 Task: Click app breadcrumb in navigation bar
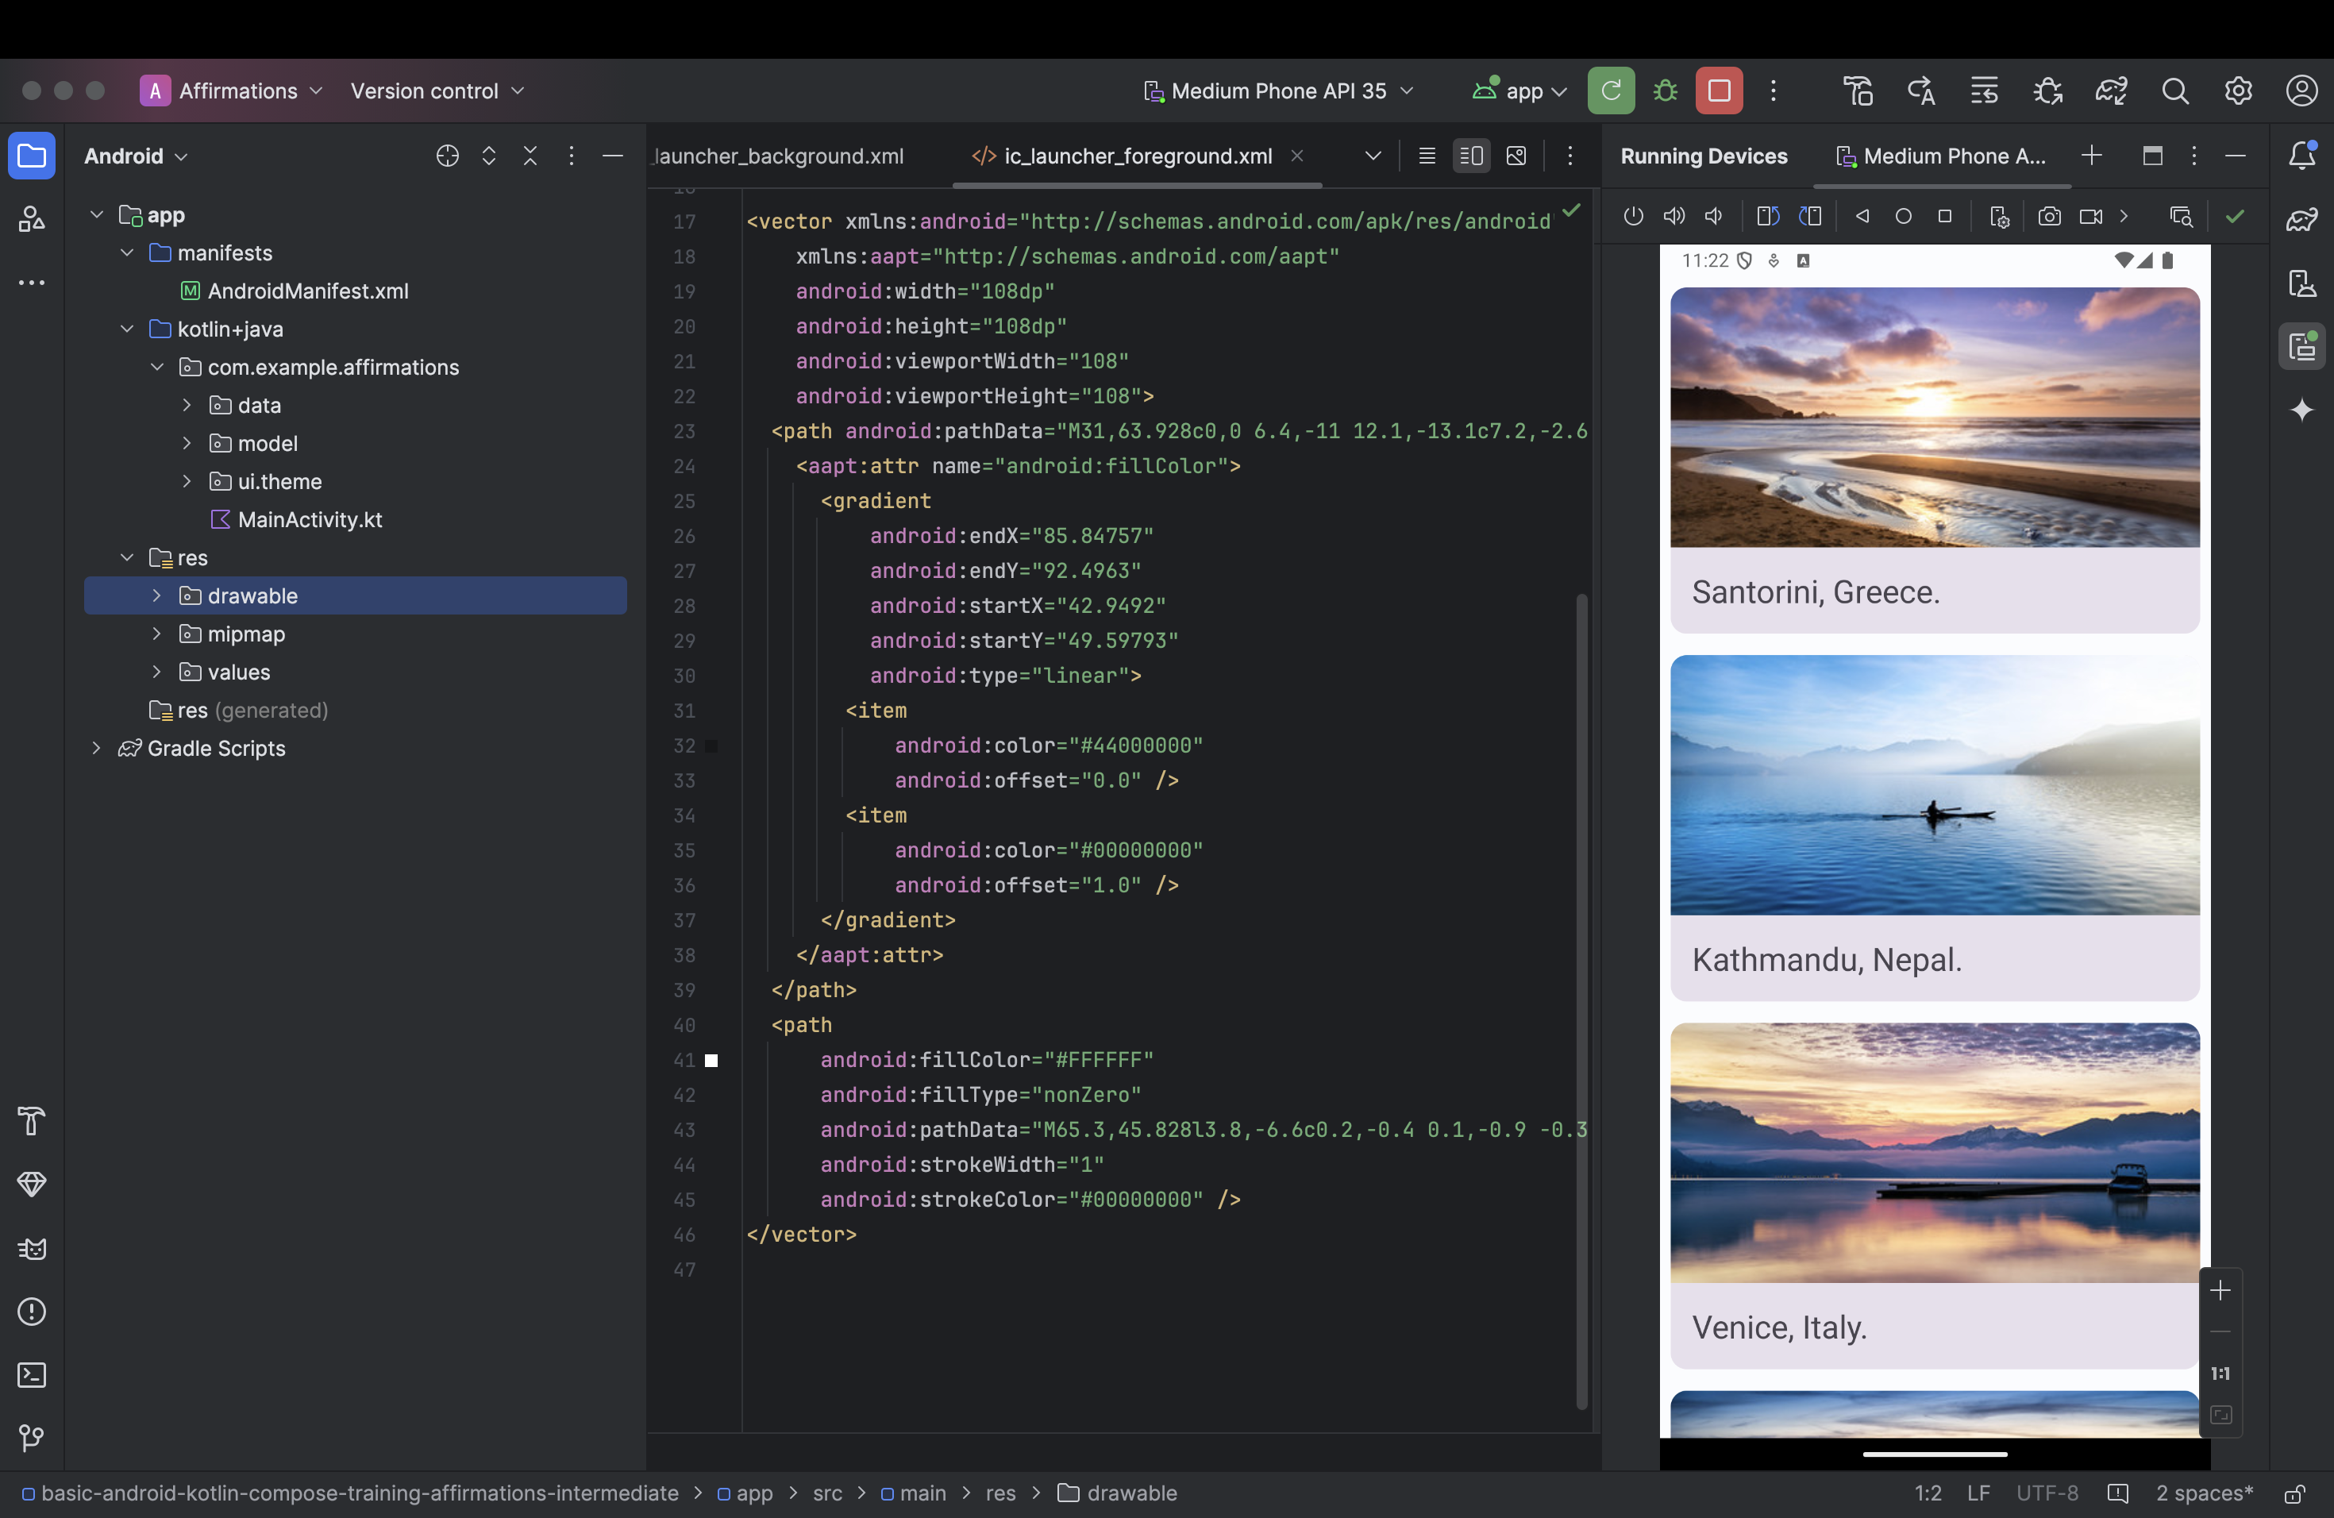pos(754,1493)
